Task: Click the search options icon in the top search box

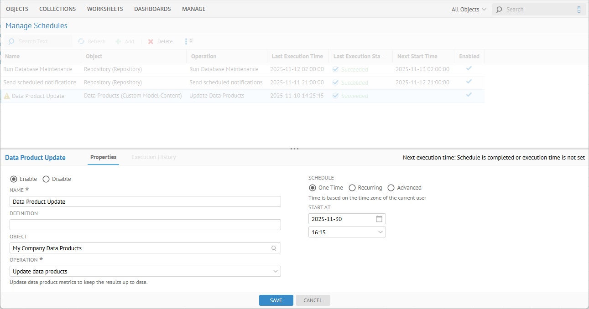Action: click(x=579, y=10)
